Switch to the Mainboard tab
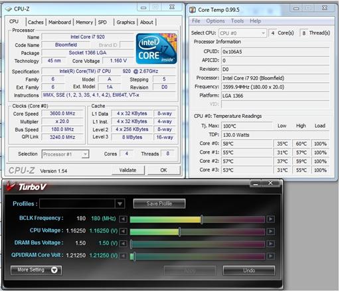This screenshot has width=340, height=292. coord(60,23)
